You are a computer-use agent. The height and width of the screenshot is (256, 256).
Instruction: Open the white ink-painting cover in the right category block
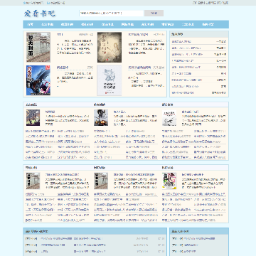pyautogui.click(x=169, y=117)
